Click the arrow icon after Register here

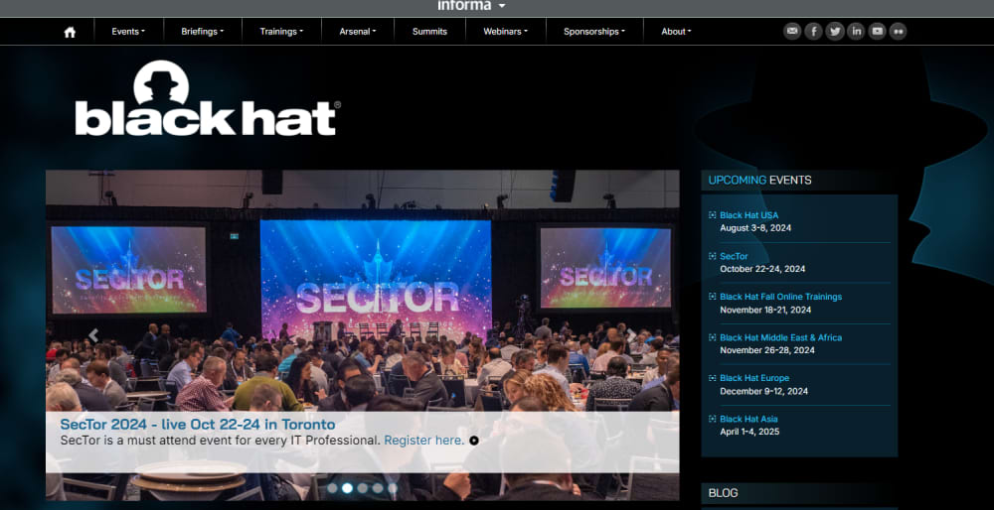tap(473, 441)
